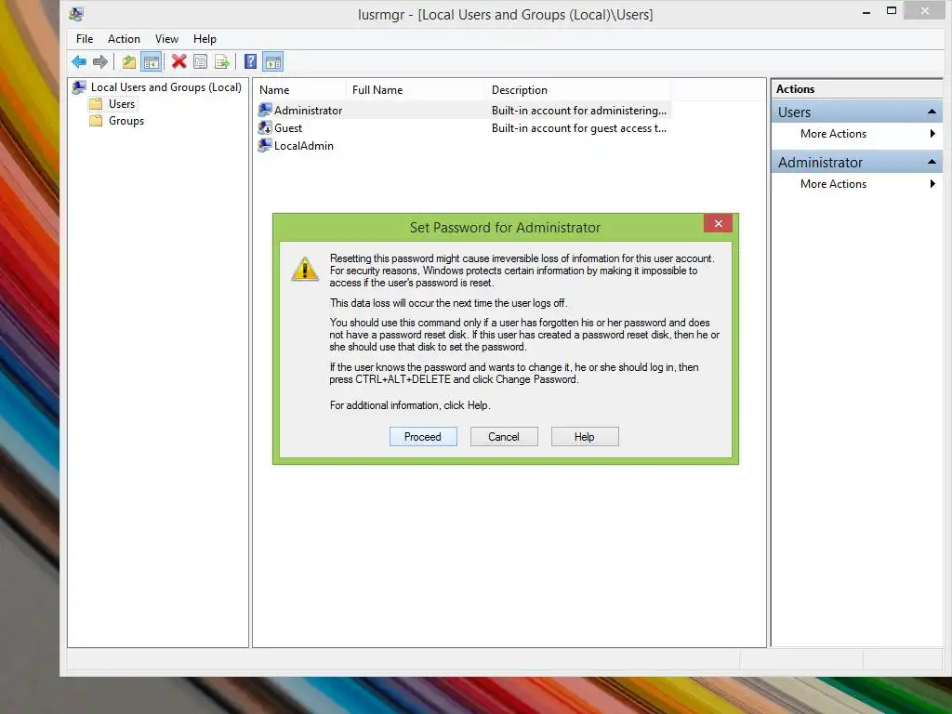Click the Administrator user icon

tap(265, 110)
